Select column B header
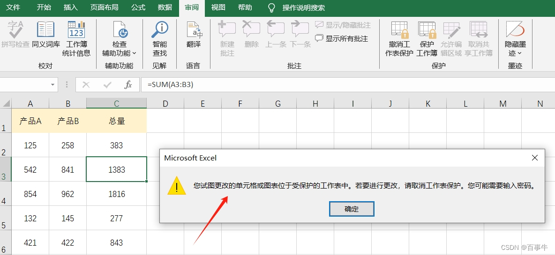Screen dimensions: 555x255 click(68, 103)
